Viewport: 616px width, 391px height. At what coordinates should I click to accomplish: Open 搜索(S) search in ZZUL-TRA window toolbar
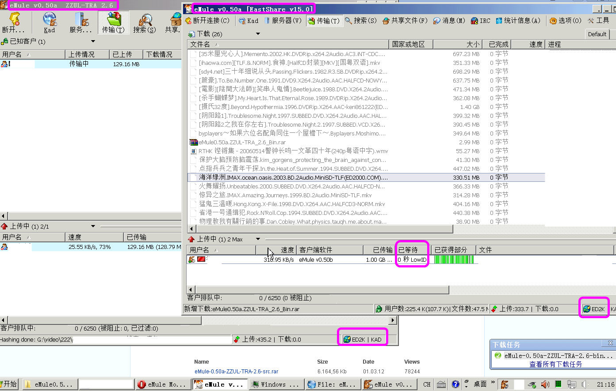click(145, 23)
